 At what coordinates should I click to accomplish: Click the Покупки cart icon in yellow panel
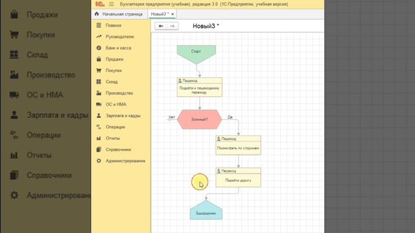tap(99, 71)
